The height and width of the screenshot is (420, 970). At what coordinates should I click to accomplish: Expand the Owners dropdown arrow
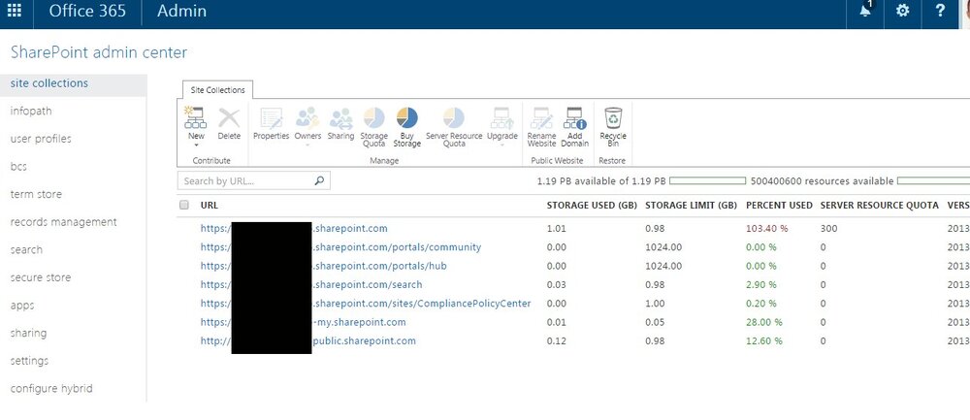click(307, 145)
